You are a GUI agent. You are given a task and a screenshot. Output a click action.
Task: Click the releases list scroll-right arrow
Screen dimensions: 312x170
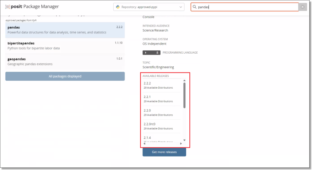pyautogui.click(x=181, y=144)
